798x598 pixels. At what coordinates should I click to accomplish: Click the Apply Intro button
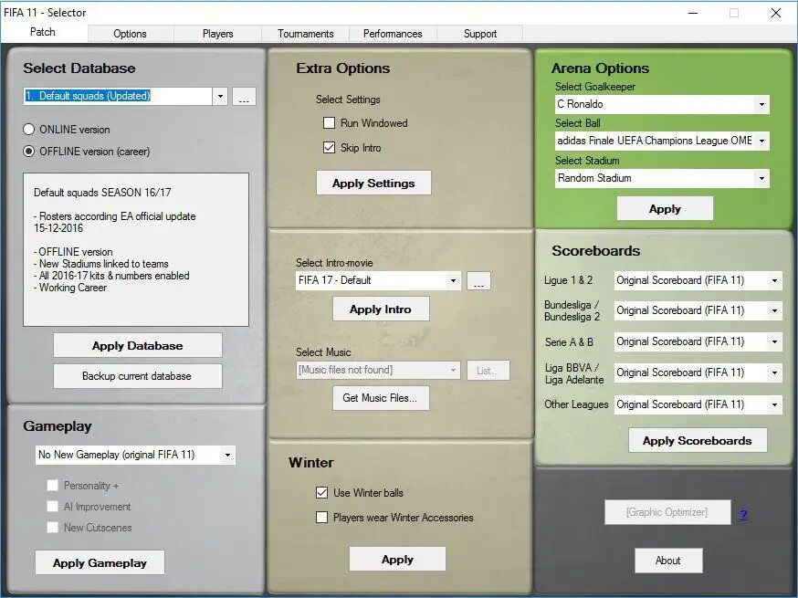[381, 309]
